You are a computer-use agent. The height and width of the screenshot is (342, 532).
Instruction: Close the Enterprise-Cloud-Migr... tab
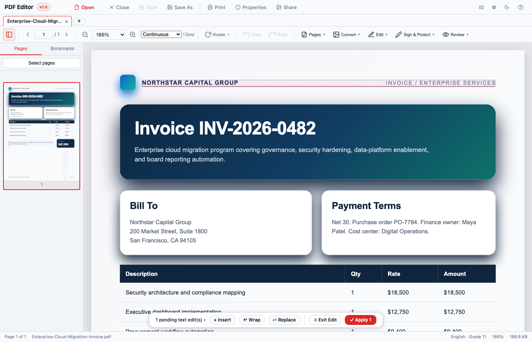point(66,22)
